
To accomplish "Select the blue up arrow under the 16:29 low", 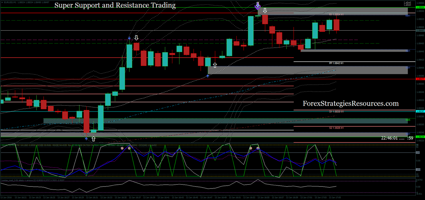I will click(86, 138).
